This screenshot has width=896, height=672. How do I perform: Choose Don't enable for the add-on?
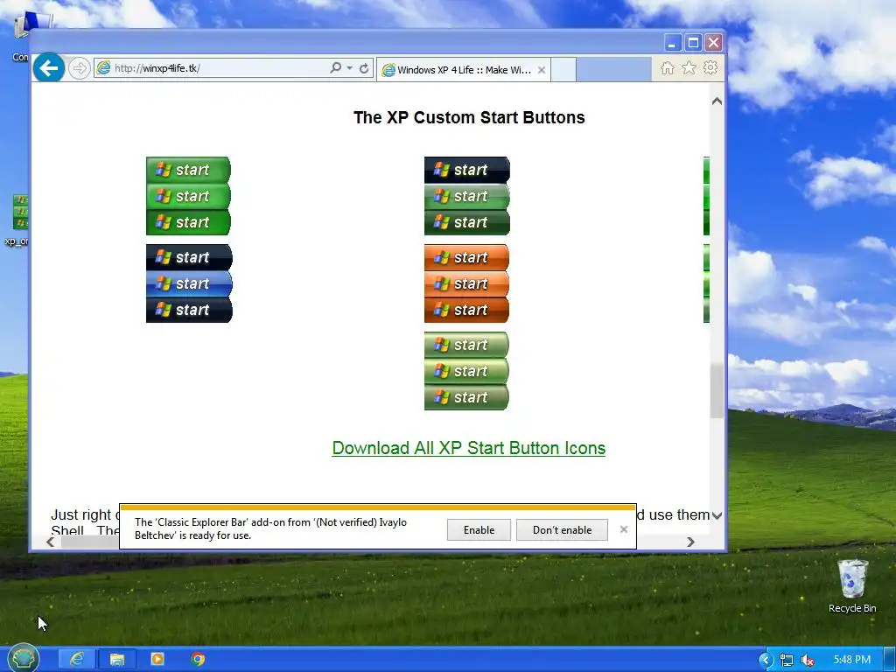click(x=562, y=529)
